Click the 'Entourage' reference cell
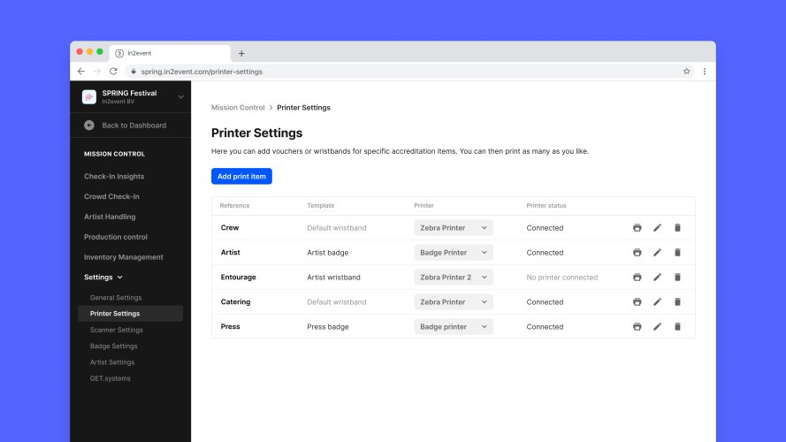Screen dimensions: 786x442 (239, 277)
